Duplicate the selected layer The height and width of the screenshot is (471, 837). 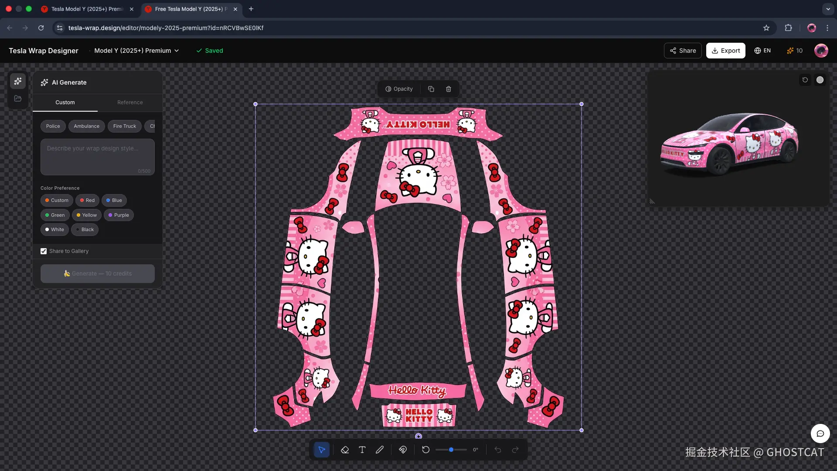(x=431, y=89)
